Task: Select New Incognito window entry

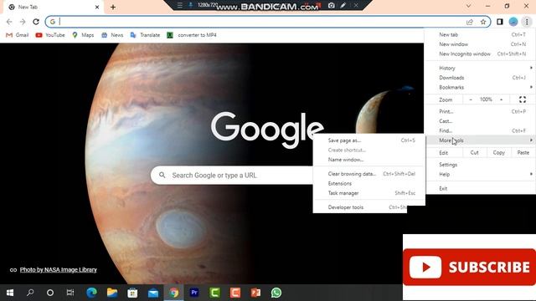Action: [480, 54]
